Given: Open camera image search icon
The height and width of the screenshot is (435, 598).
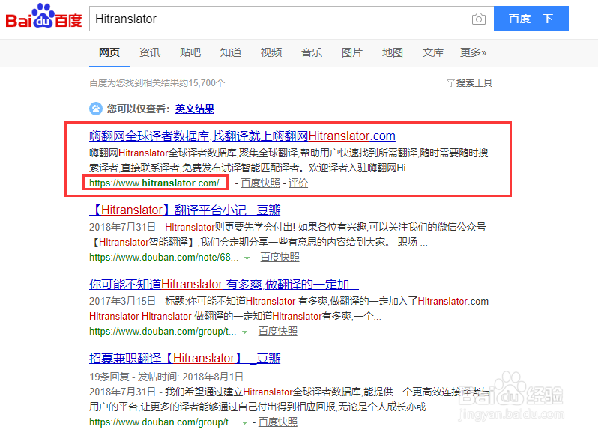Looking at the screenshot, I should 479,19.
